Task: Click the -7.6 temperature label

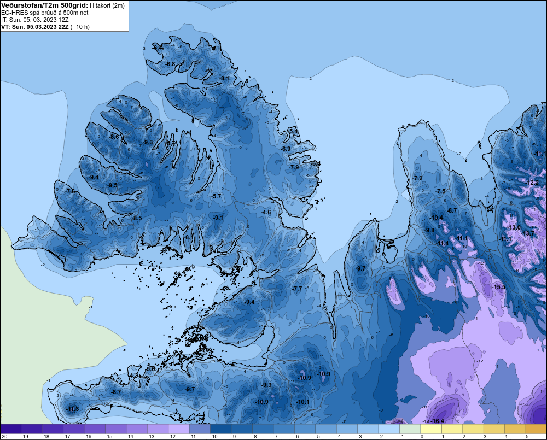Action: [x=70, y=191]
